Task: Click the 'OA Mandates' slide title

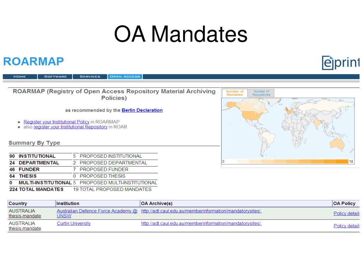Action: coord(181,34)
